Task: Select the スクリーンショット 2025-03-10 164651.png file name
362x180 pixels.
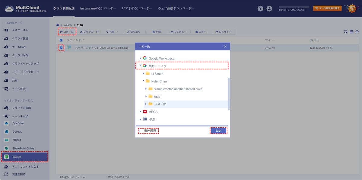Action: point(102,48)
